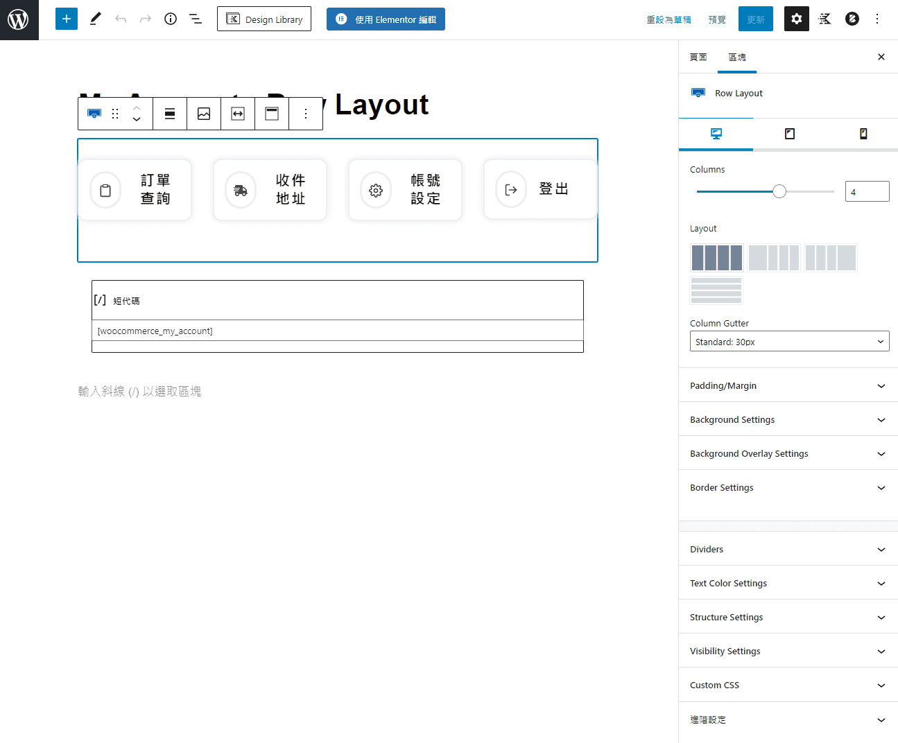This screenshot has height=743, width=898.
Task: Click the top-bar layout toolbar icon
Action: [272, 114]
